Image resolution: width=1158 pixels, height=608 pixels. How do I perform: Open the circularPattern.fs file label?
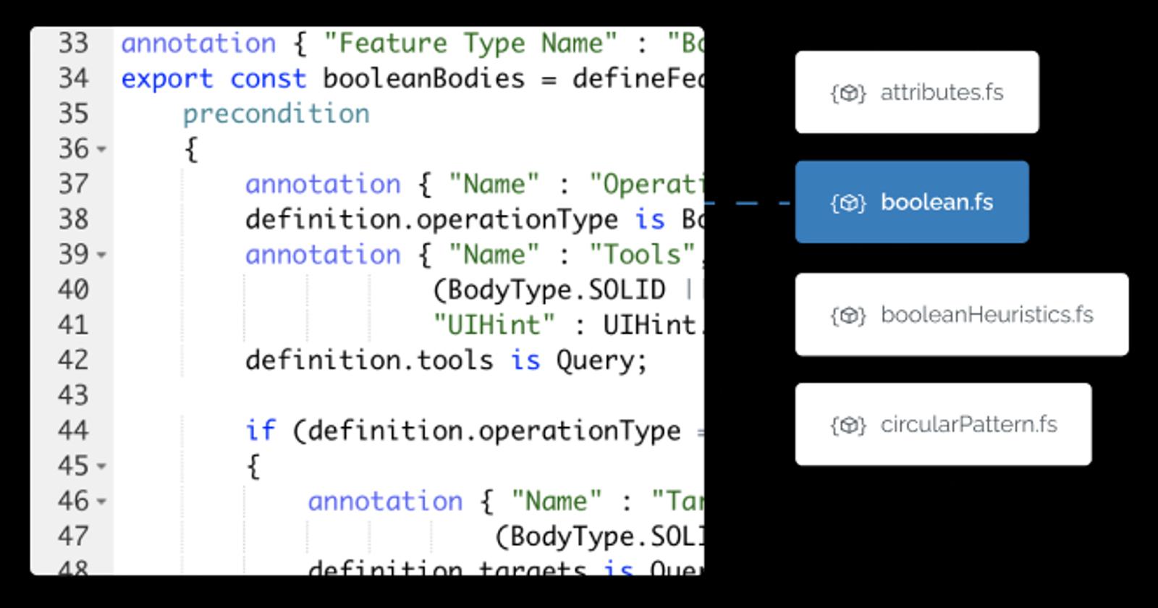(x=968, y=425)
